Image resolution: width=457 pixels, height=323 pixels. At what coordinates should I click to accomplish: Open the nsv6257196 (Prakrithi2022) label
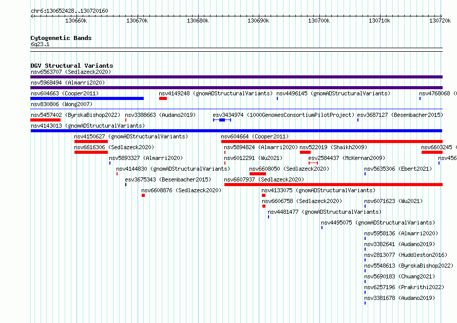tap(404, 287)
